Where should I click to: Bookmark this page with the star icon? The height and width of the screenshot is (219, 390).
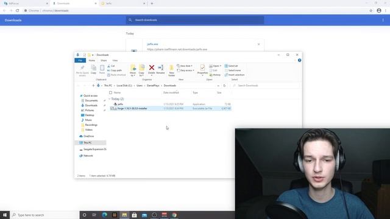371,10
